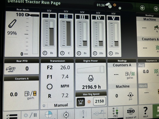The image size is (159, 119).
Task: Toggle the orange max engine speed indicator
Action: click(x=89, y=101)
